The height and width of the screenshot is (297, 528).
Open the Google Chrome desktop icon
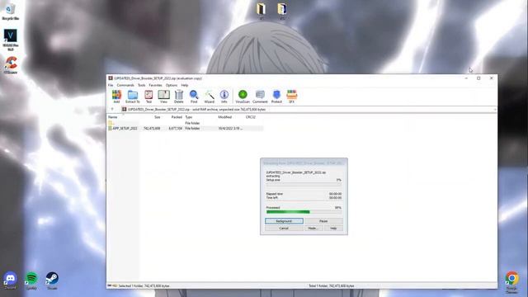pyautogui.click(x=511, y=282)
